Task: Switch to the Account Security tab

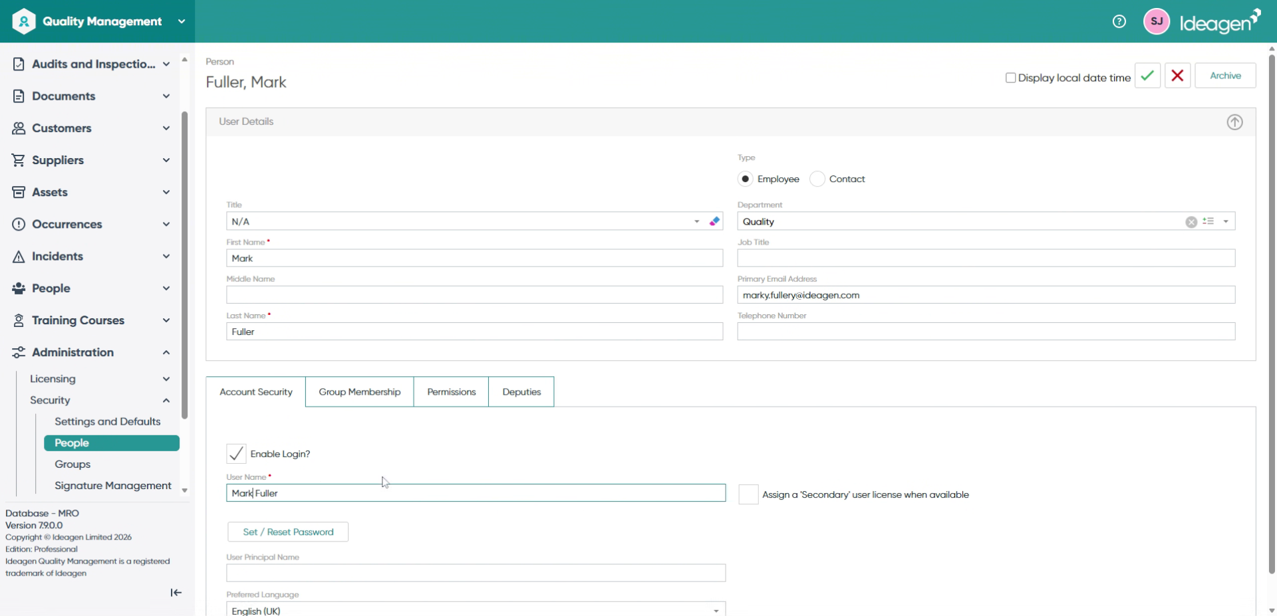Action: 256,392
